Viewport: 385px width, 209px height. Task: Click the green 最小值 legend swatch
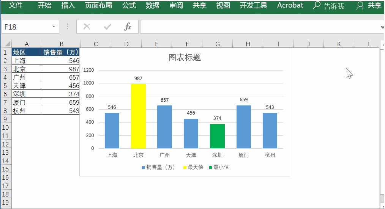tap(210, 168)
